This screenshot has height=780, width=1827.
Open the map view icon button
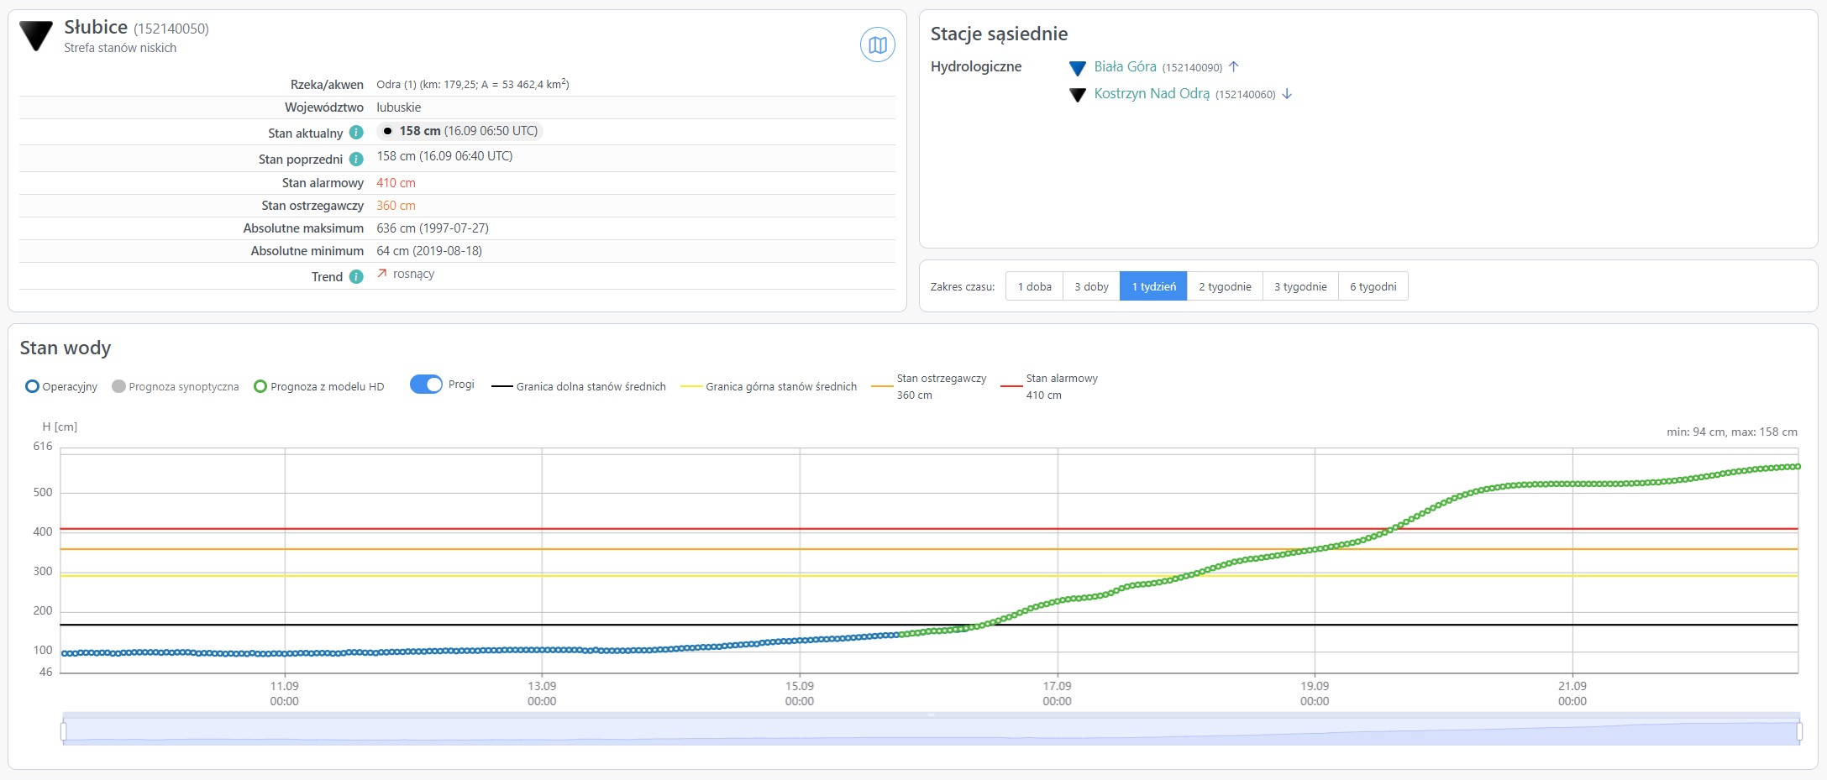point(877,45)
